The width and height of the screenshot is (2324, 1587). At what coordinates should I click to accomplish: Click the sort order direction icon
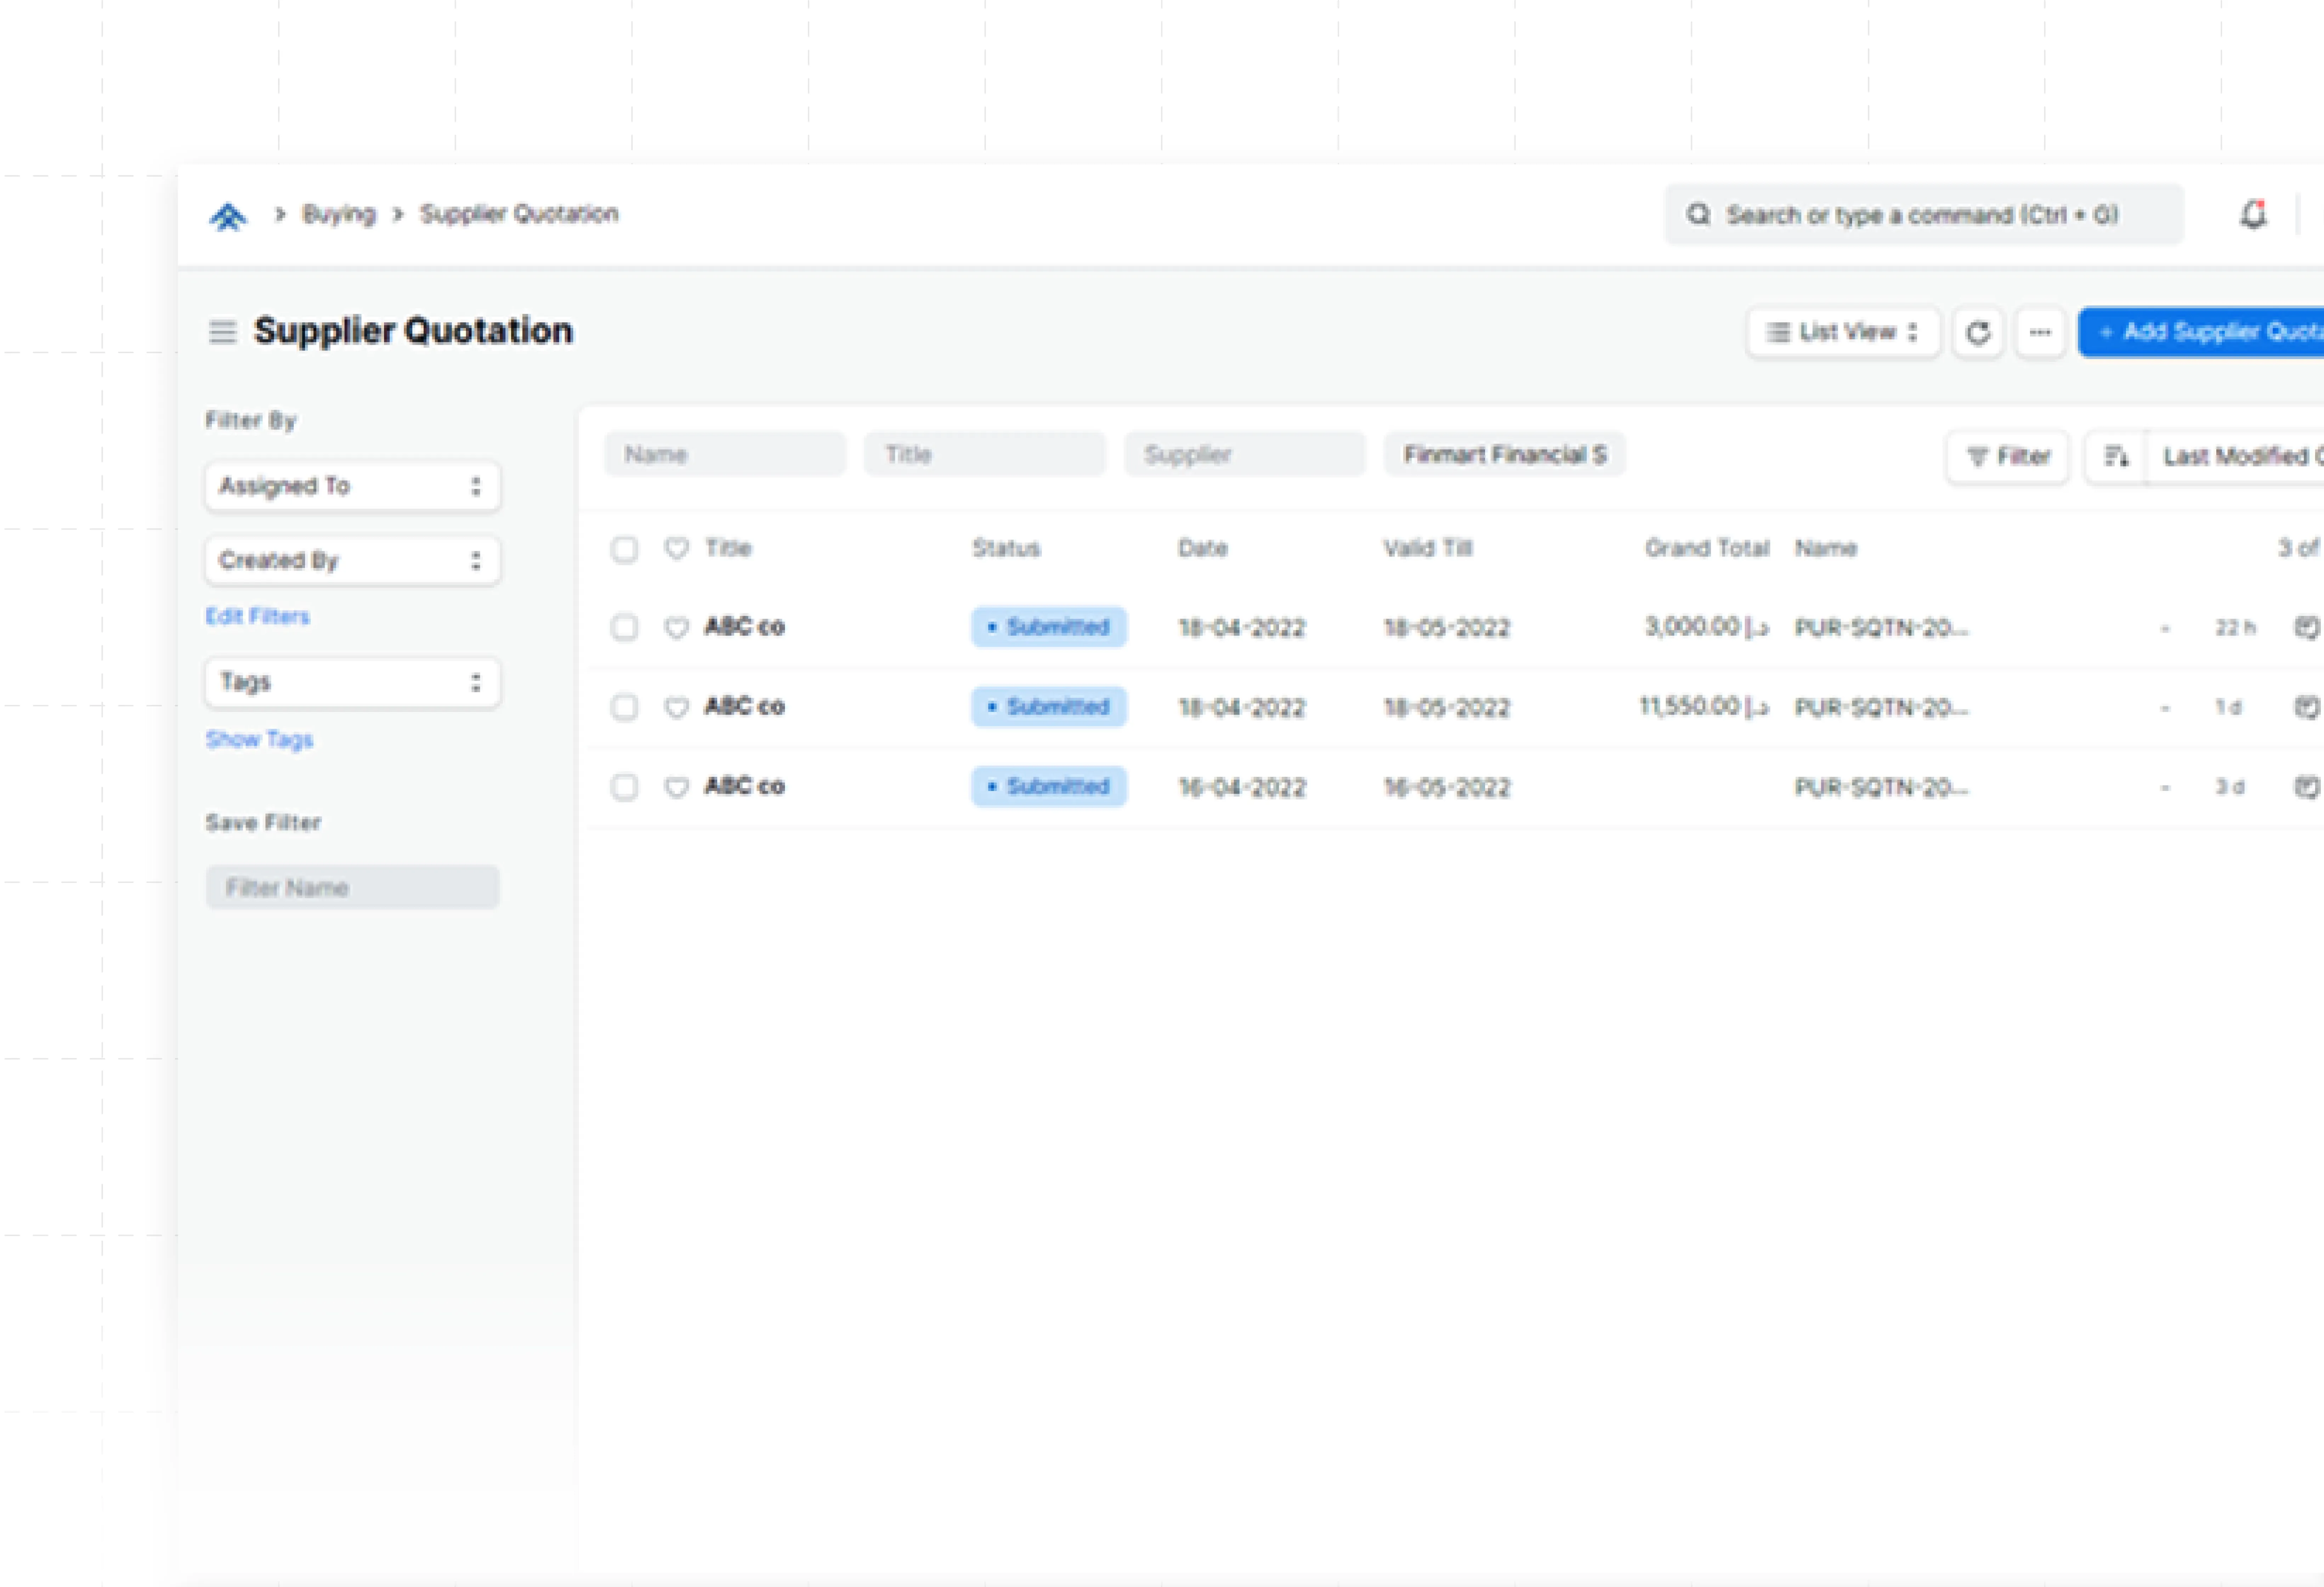[x=2116, y=457]
